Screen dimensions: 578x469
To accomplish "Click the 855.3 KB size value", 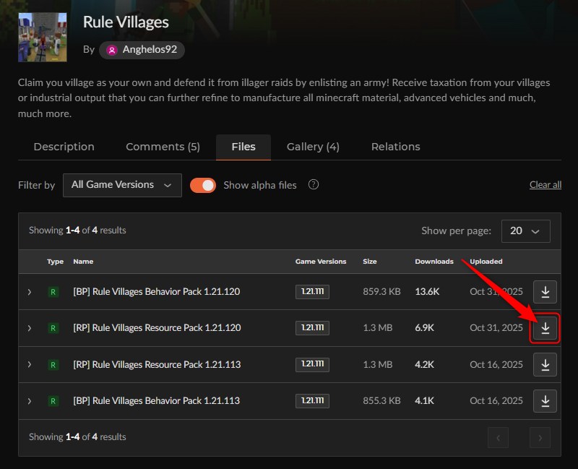I will click(381, 401).
